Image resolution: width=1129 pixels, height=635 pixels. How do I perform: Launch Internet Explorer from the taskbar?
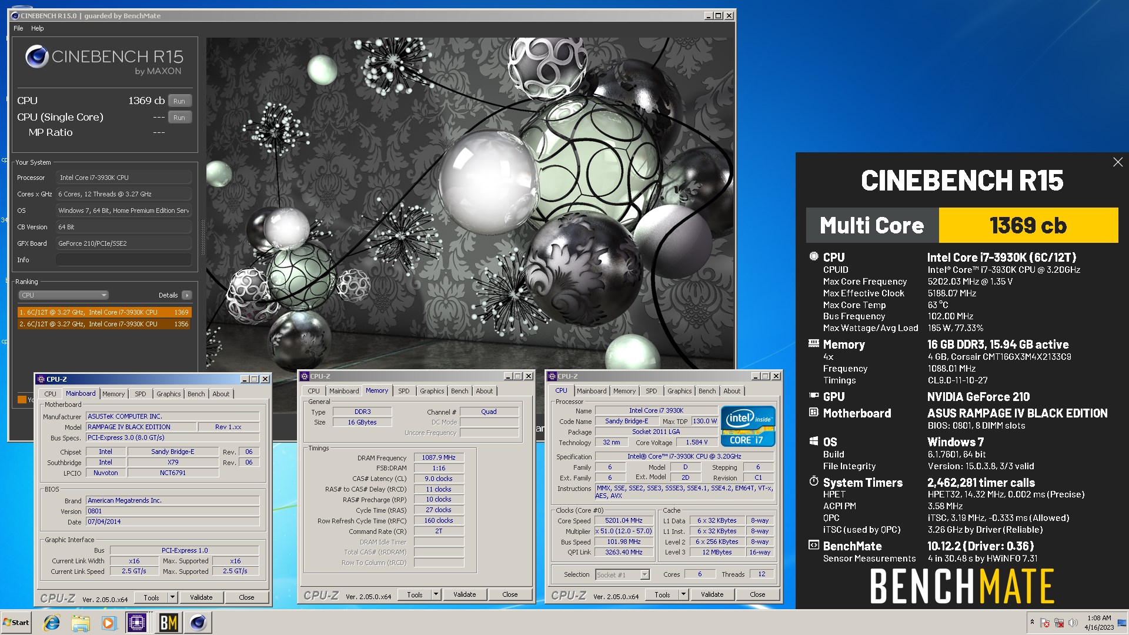tap(52, 623)
